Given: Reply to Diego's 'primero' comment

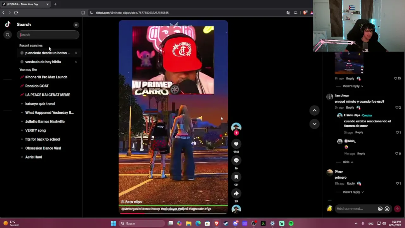Looking at the screenshot, I should pyautogui.click(x=351, y=183).
